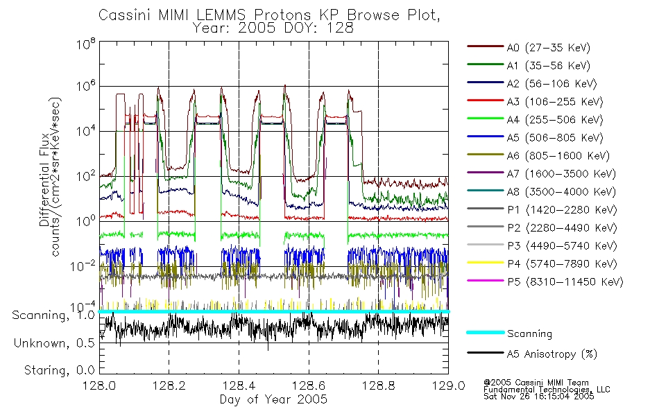The width and height of the screenshot is (659, 416).
Task: Select the A5 Anisotropy (%) legend label
Action: (552, 354)
